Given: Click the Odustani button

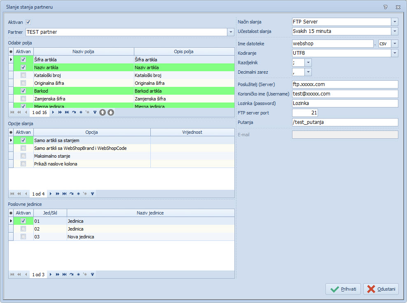Looking at the screenshot, I should pos(381,289).
